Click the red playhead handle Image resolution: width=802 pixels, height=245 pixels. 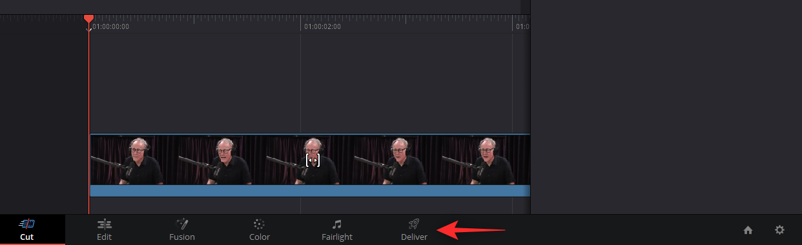[x=88, y=19]
